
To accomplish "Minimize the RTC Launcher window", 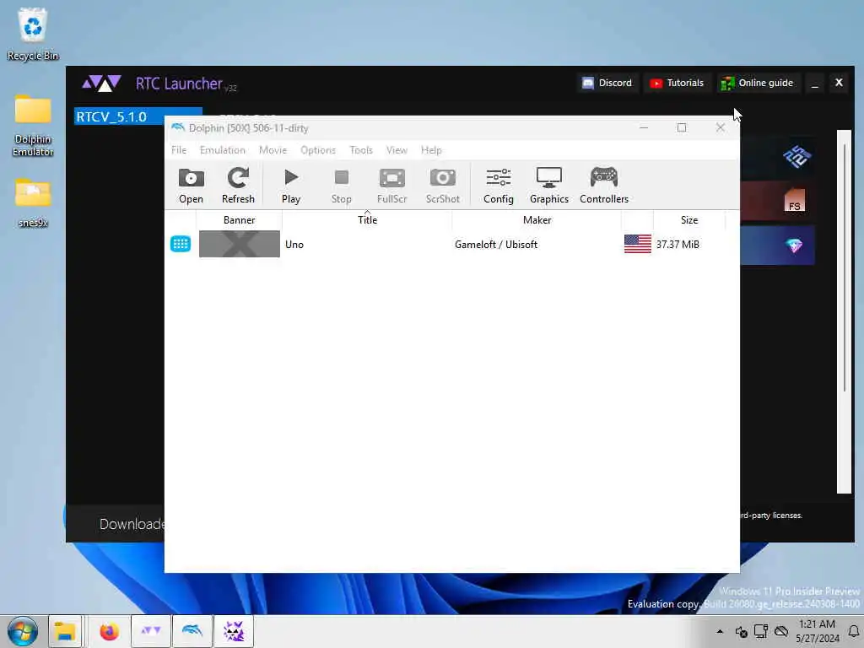I will pyautogui.click(x=814, y=84).
